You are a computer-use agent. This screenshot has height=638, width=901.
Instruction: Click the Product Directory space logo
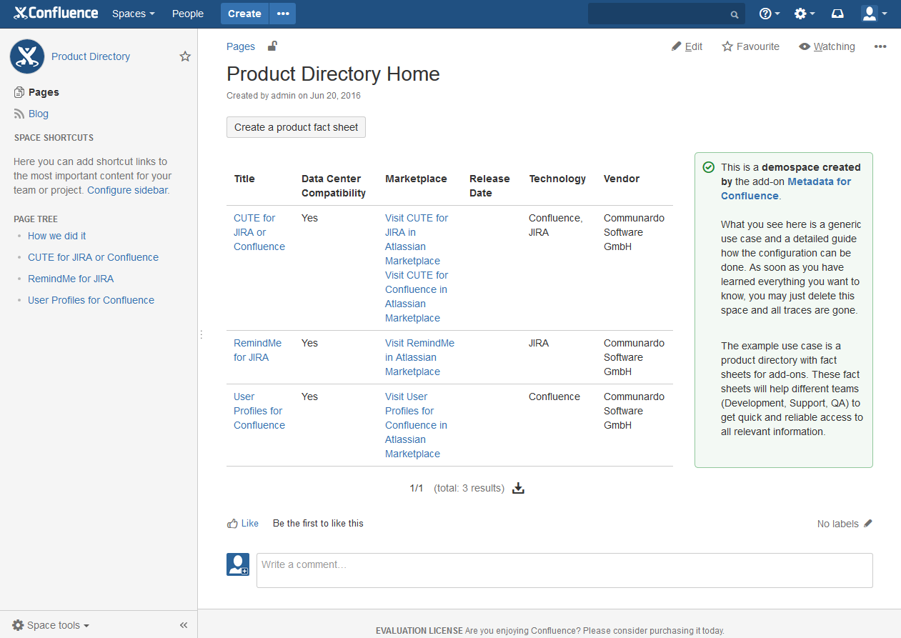coord(27,56)
